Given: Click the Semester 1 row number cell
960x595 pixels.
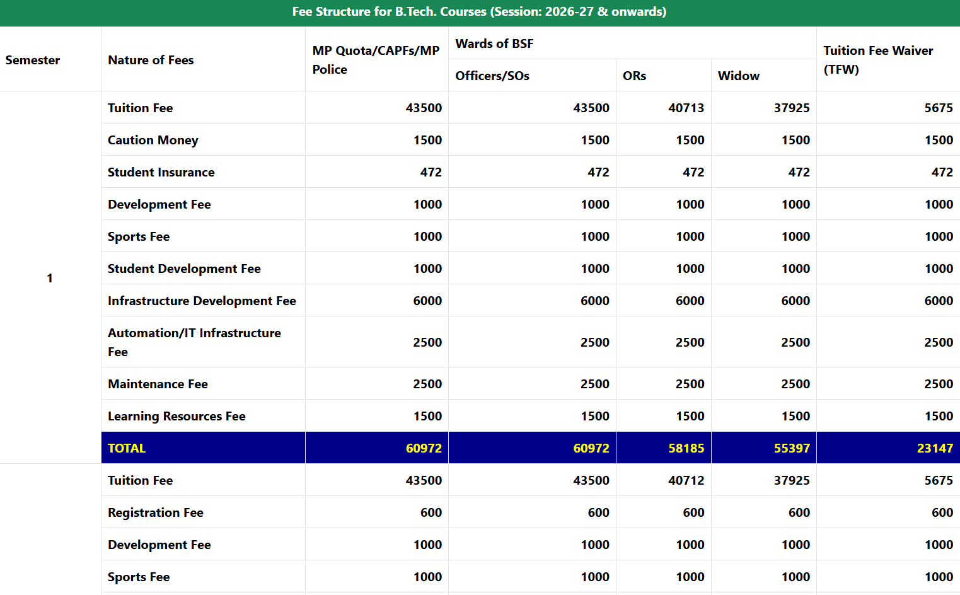Looking at the screenshot, I should point(50,278).
